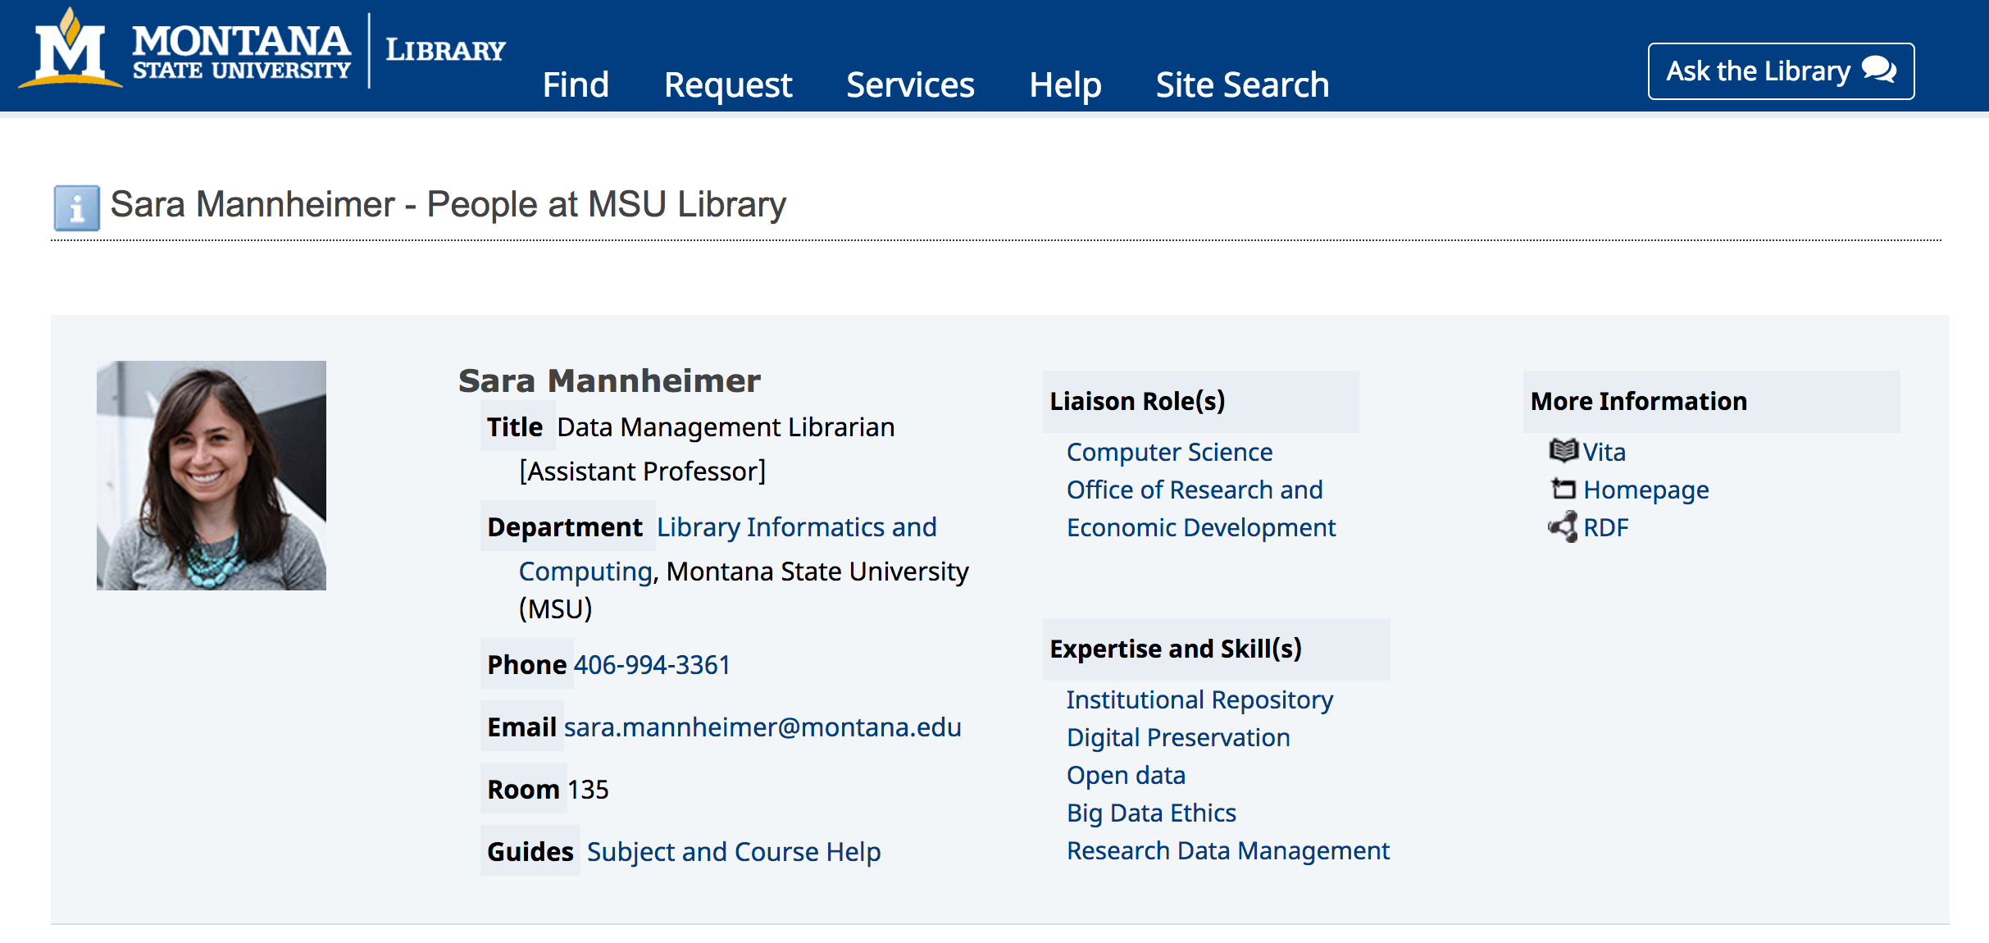Click the Library wordmark in header
Screen dimensions: 1989x943
445,51
